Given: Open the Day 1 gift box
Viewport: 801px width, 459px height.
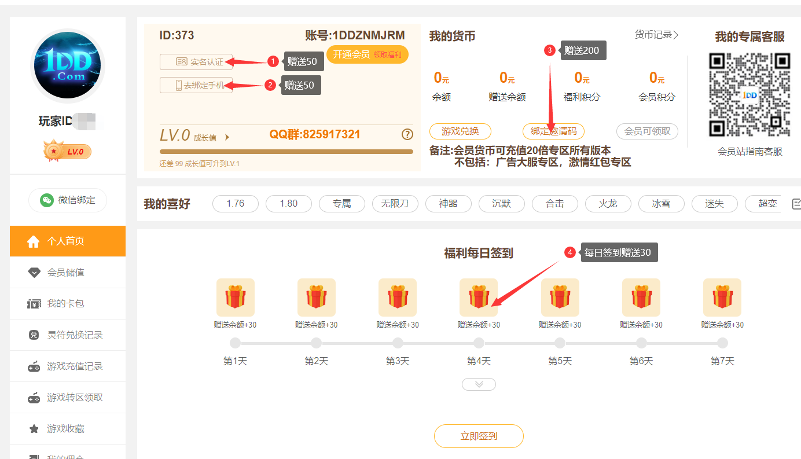Looking at the screenshot, I should click(x=235, y=298).
